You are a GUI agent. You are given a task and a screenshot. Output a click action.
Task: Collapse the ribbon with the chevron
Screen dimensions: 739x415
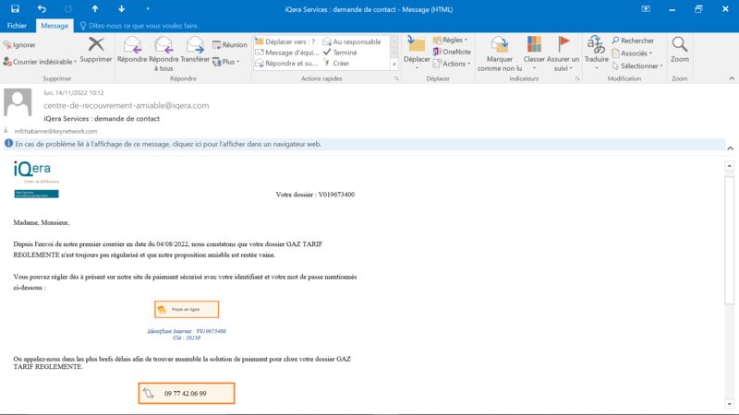point(732,78)
